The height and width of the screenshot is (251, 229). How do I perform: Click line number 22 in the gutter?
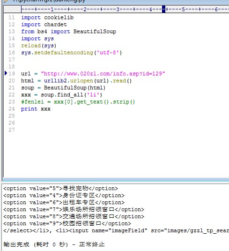[12, 95]
